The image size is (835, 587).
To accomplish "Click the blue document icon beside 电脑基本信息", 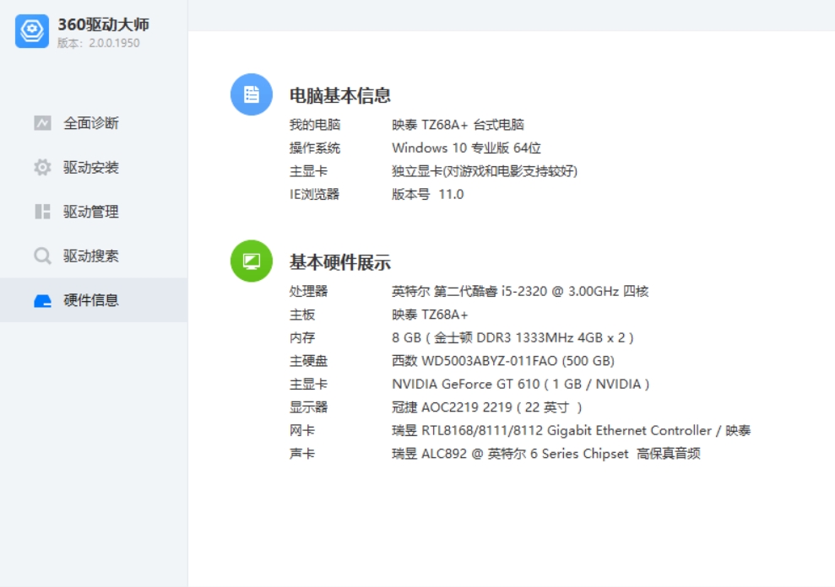I will [252, 94].
